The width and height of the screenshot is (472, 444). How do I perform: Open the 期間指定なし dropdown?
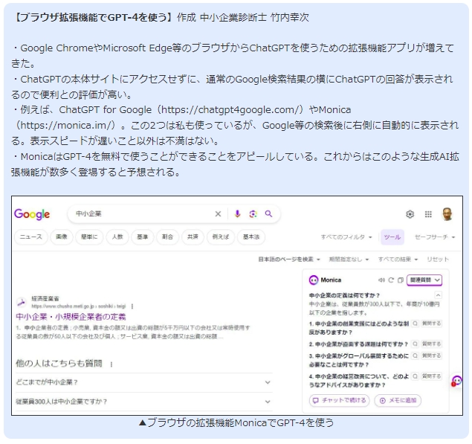click(349, 260)
